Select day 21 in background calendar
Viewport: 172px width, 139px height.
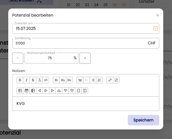68,5
